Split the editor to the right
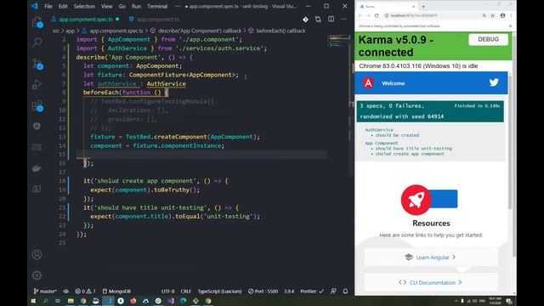 pyautogui.click(x=331, y=19)
